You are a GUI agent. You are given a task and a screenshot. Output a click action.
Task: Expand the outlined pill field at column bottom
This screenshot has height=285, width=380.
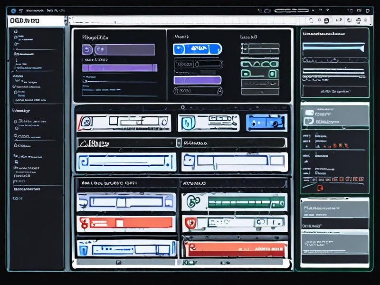(198, 91)
